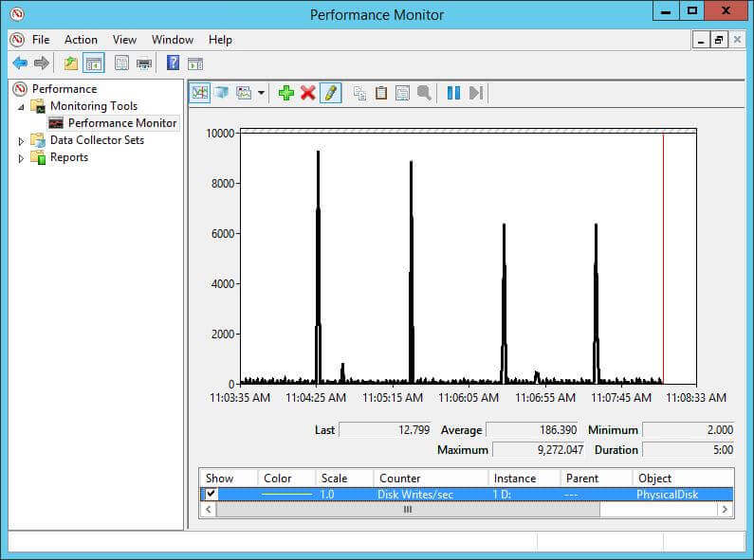754x560 pixels.
Task: Click the green Add counter plus icon
Action: click(285, 93)
